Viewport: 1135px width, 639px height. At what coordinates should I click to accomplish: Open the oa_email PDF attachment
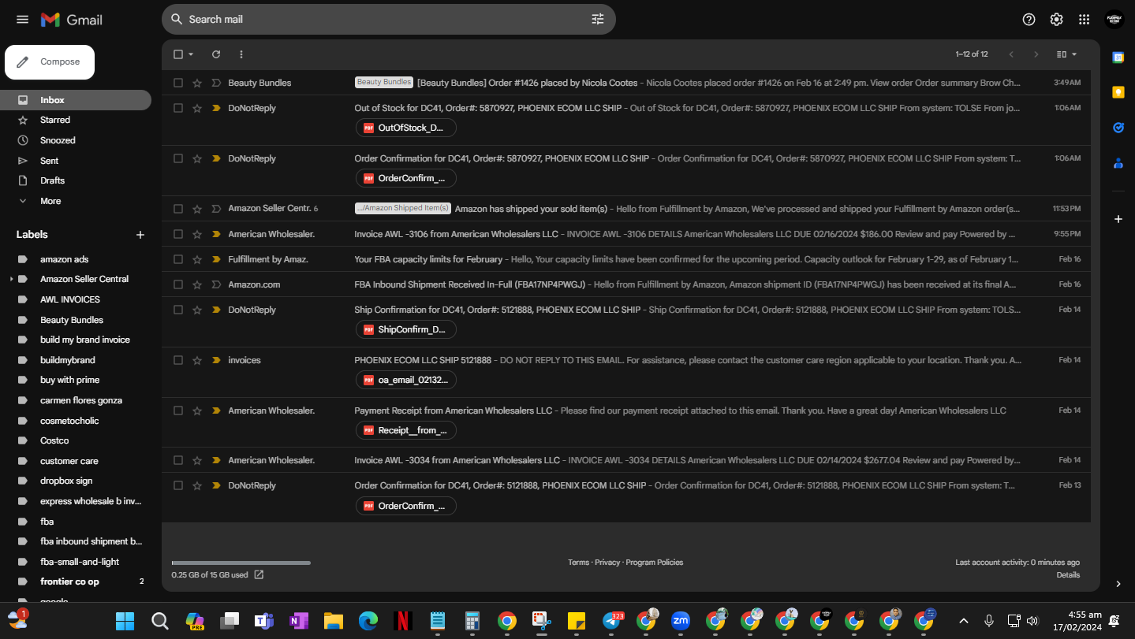pos(405,380)
